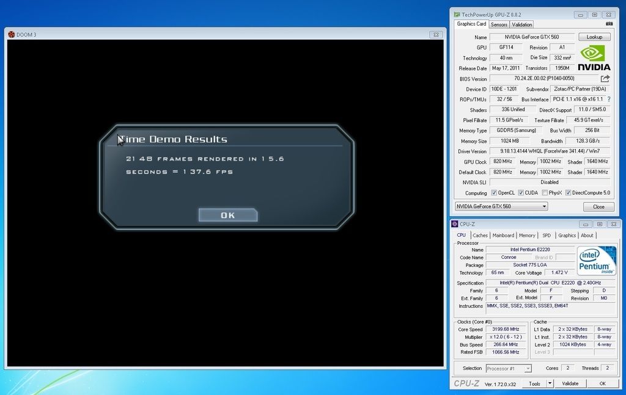Open the Mainboard tab in CPU-Z
The image size is (626, 395).
coord(503,236)
